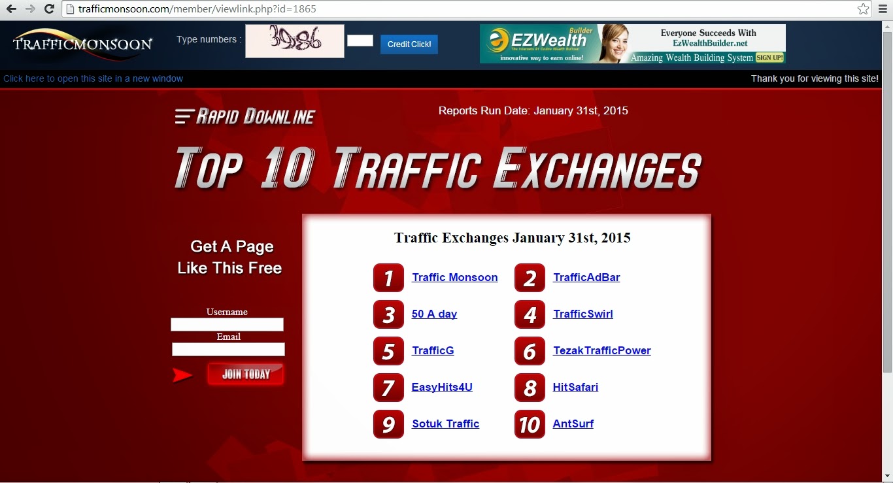Click the Credit Click! button
Viewport: 893px width, 483px height.
[x=409, y=44]
